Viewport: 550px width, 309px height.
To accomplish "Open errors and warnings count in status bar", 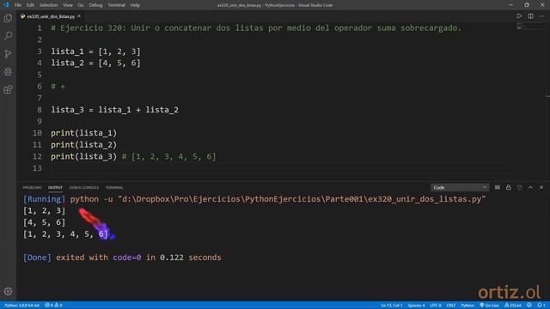I will [53, 306].
